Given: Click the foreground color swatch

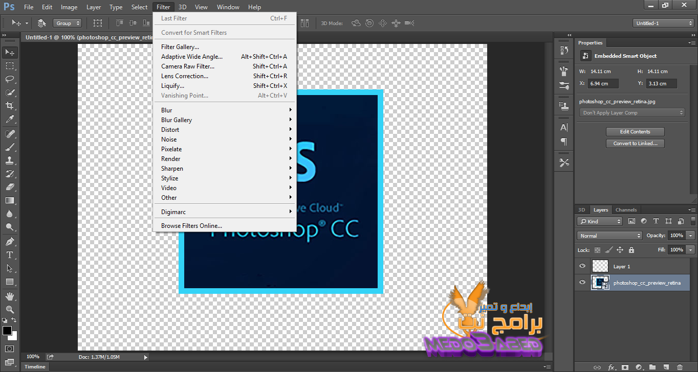Looking at the screenshot, I should coord(7,331).
